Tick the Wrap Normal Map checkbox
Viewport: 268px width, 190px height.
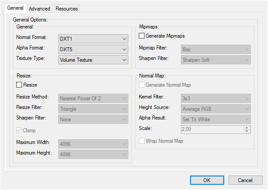tap(142, 141)
